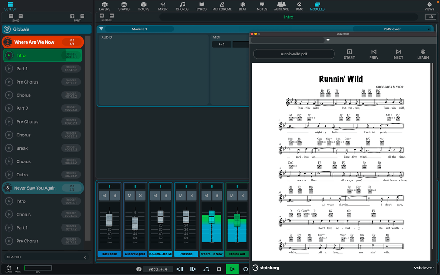Collapse Module 1 with its disclosure triangle
This screenshot has width=440, height=275.
pyautogui.click(x=101, y=29)
